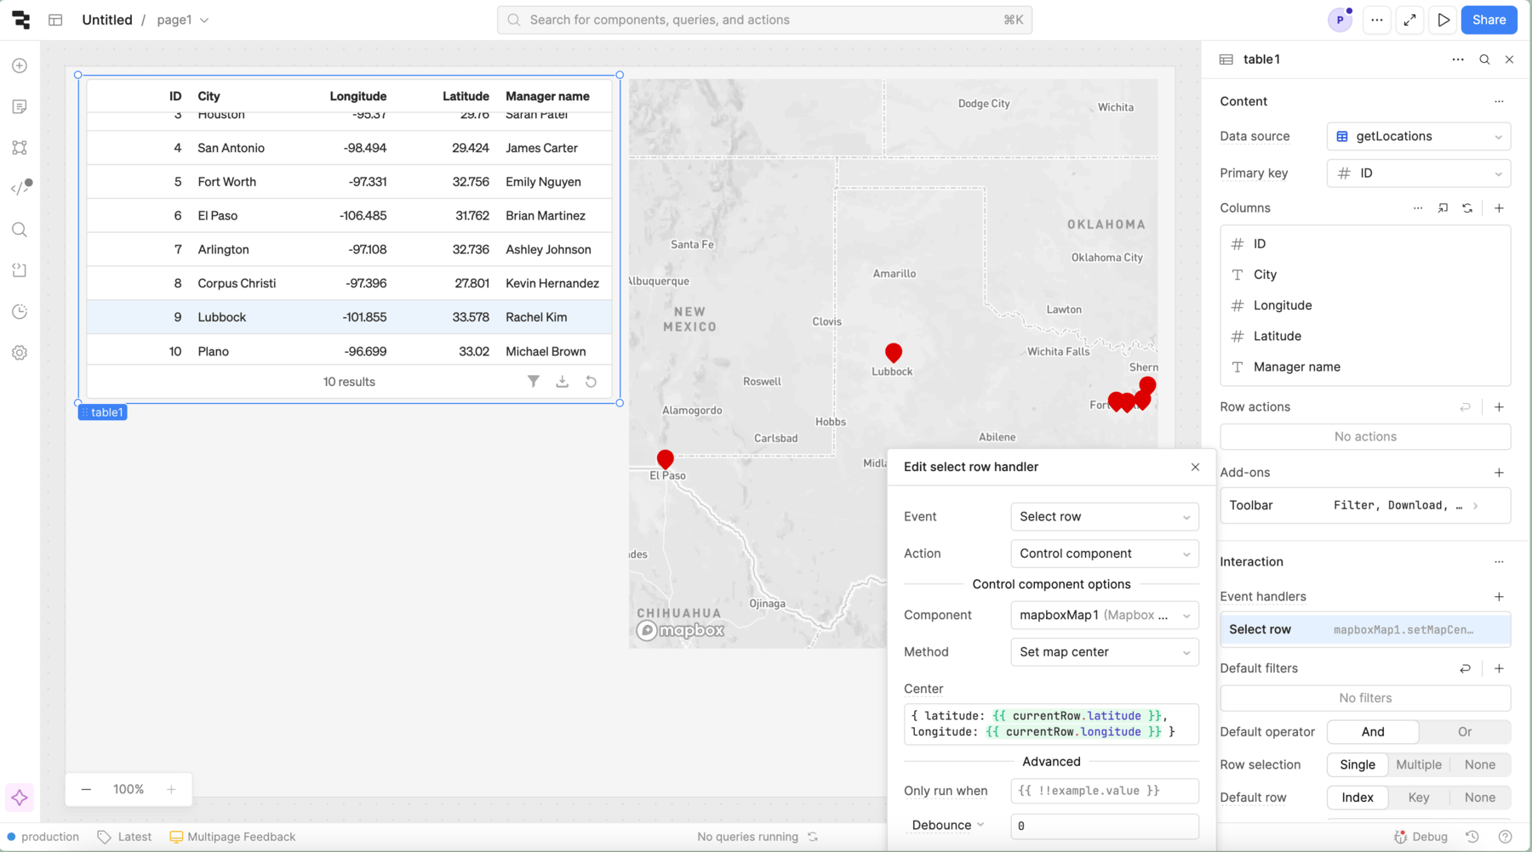
Task: Open the Retool logo home menu
Action: [x=20, y=20]
